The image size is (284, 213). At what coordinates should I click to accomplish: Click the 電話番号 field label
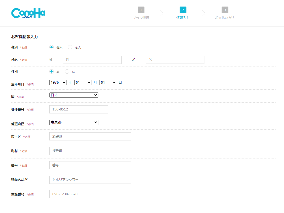(x=18, y=194)
